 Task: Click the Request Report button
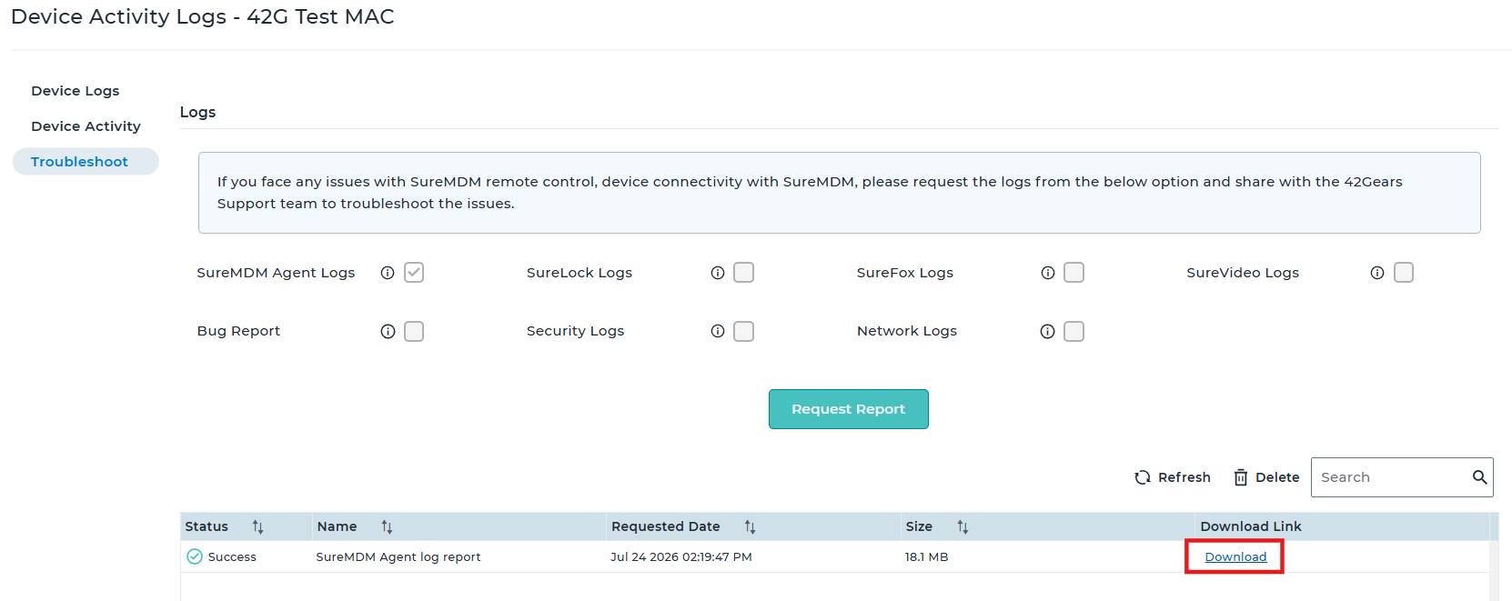point(849,409)
